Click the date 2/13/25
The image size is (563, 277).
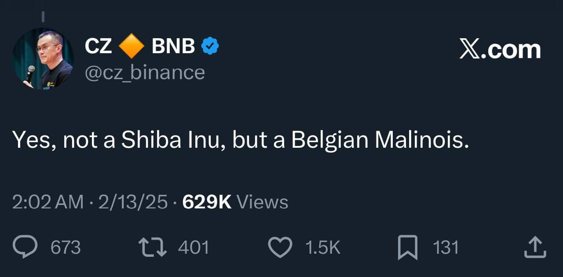point(131,202)
